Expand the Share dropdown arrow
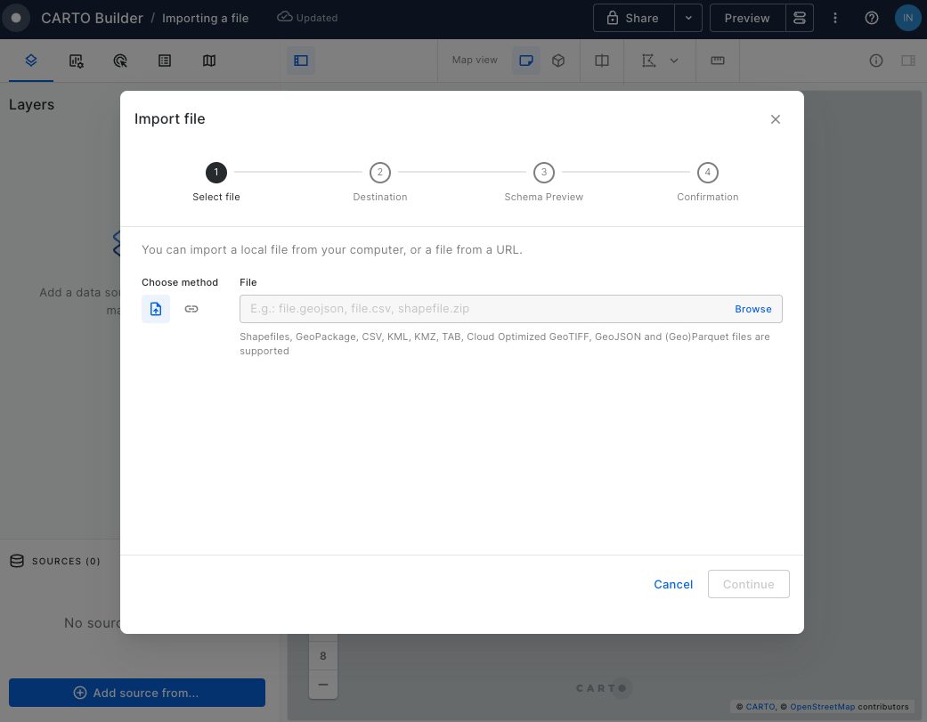This screenshot has width=927, height=722. point(688,18)
